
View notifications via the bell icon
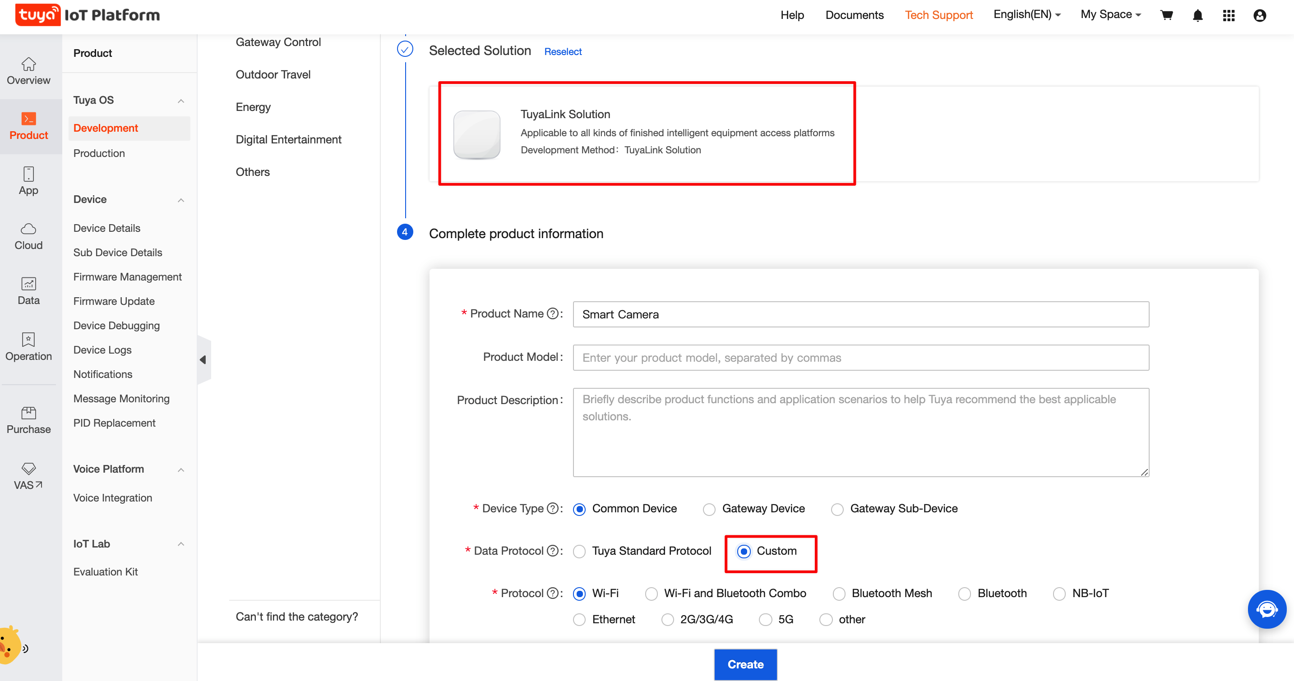point(1197,16)
